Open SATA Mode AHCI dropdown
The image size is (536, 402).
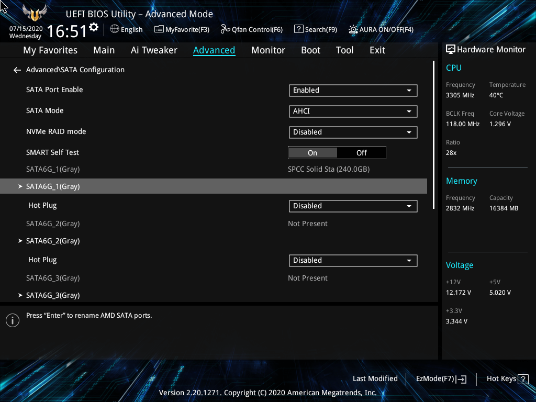click(353, 111)
